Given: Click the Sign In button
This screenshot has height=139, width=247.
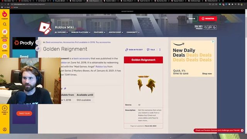Looking at the screenshot, I should click(x=192, y=19).
